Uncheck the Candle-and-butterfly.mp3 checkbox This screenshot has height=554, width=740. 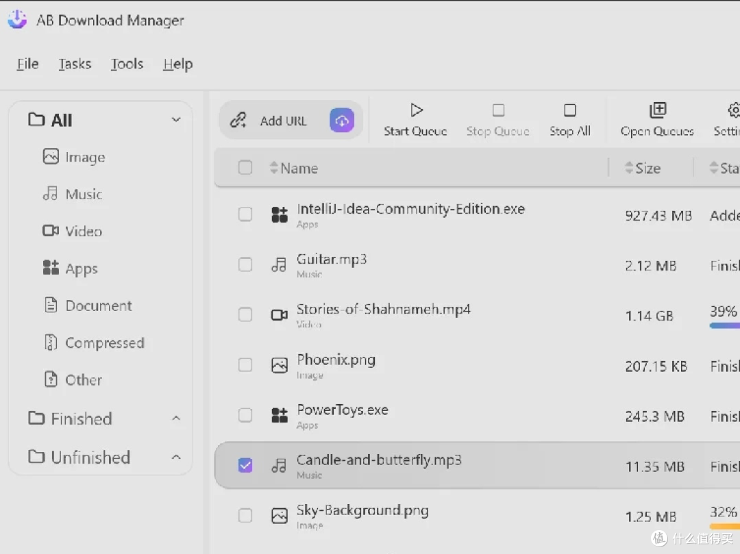coord(245,466)
